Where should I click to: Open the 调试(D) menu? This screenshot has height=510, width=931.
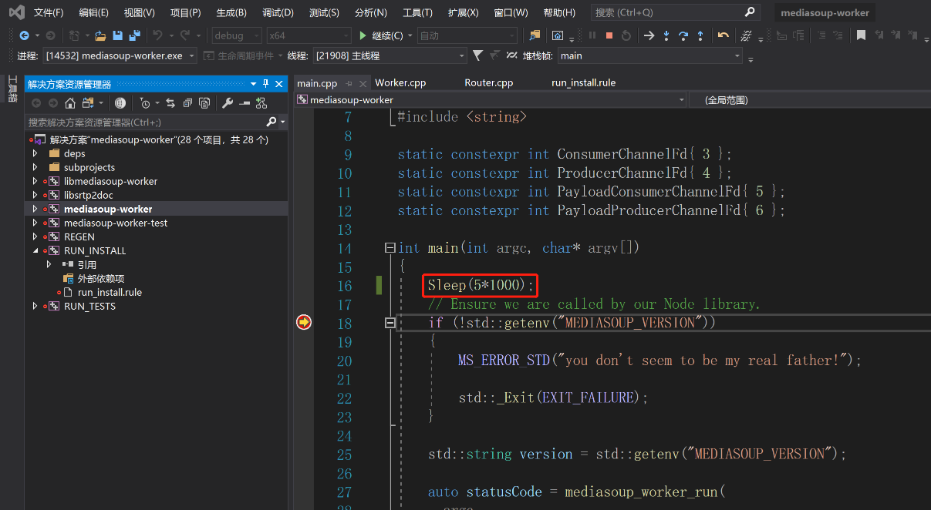[278, 13]
